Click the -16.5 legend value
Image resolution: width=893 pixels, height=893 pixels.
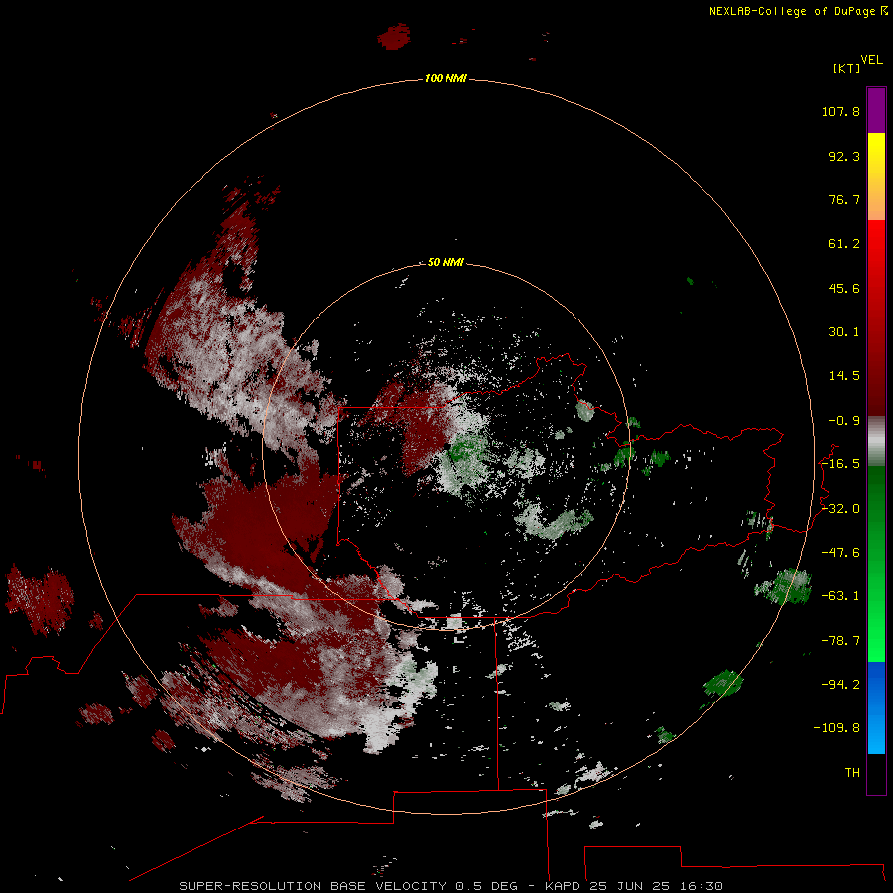point(840,464)
